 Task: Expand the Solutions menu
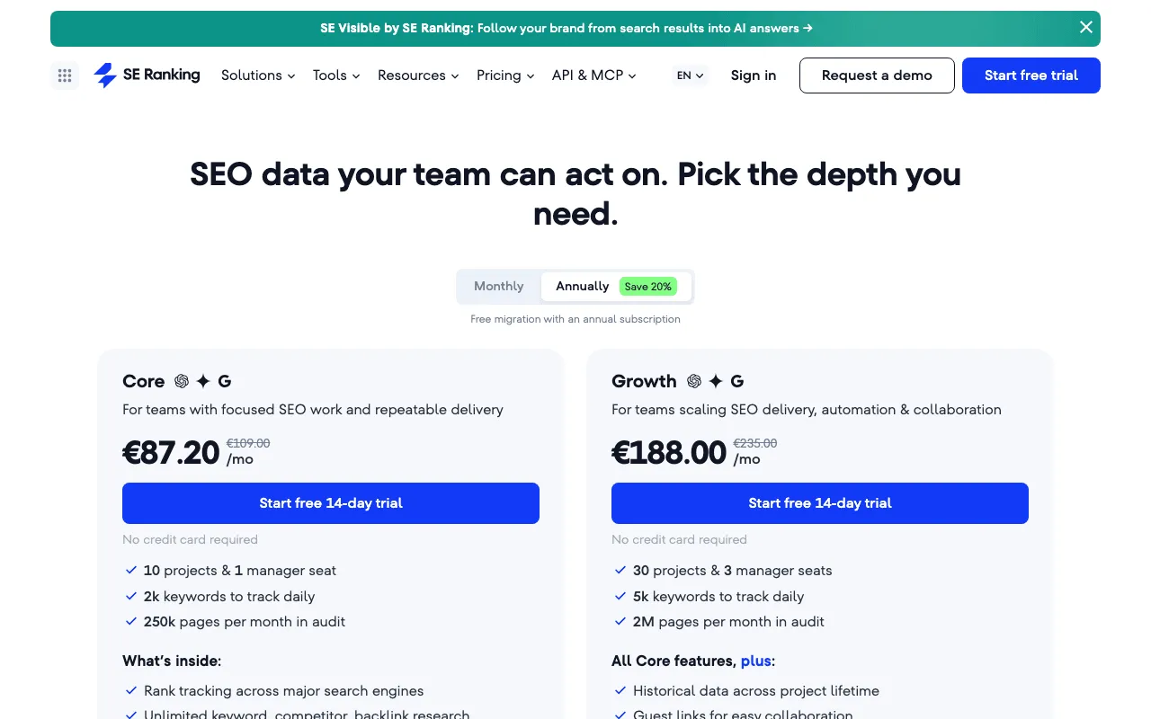tap(258, 75)
